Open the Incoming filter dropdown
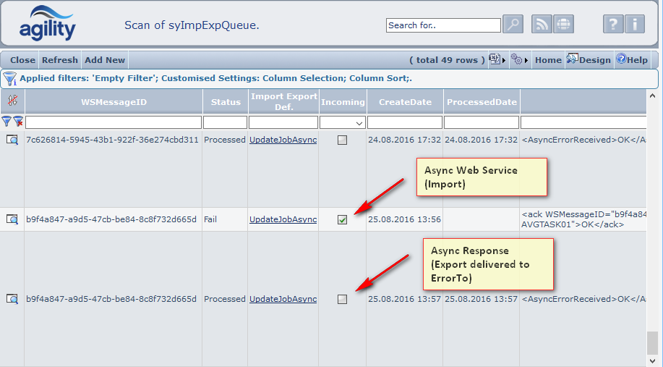 tap(343, 123)
